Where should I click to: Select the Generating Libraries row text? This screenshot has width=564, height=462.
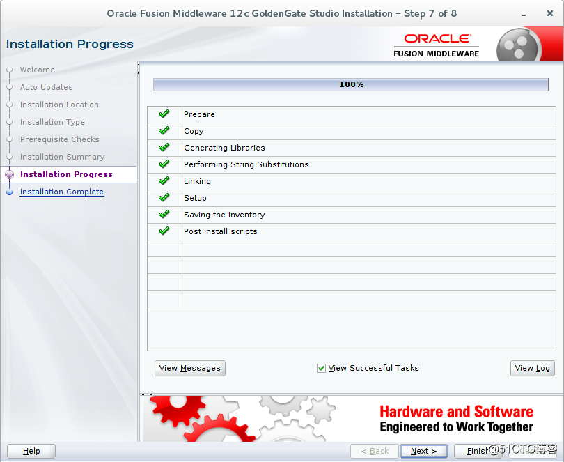[x=224, y=148]
